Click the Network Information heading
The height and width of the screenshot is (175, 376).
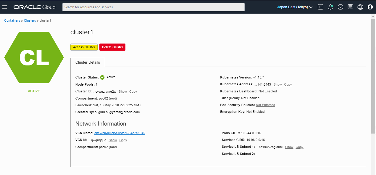click(x=101, y=124)
